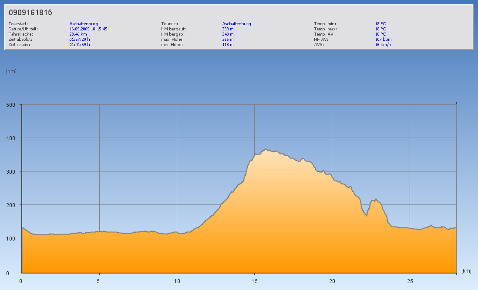Select the max. Höhe value 366 m

tap(228, 39)
